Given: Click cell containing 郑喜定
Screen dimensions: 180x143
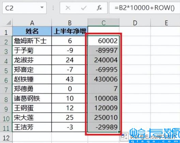Looking at the screenshot, I should point(32,70).
